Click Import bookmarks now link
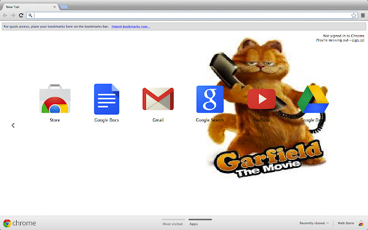The width and height of the screenshot is (368, 230). [x=131, y=26]
